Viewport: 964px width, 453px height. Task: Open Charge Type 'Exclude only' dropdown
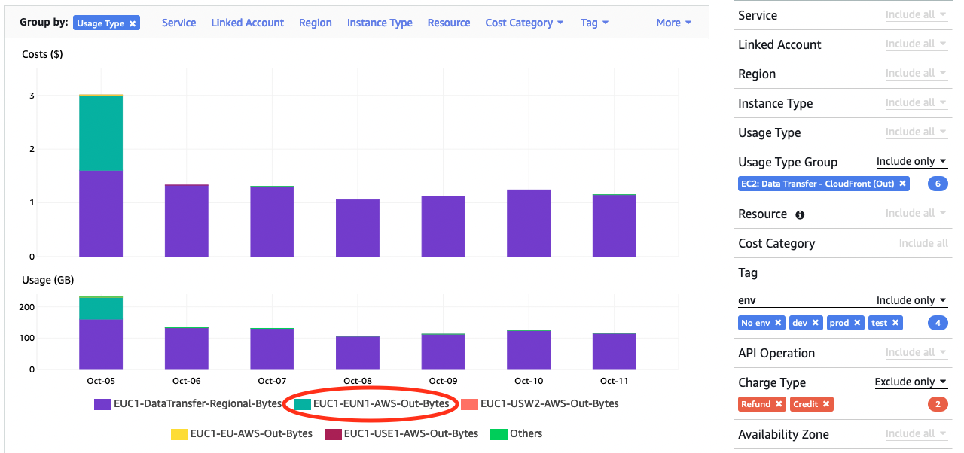coord(911,382)
